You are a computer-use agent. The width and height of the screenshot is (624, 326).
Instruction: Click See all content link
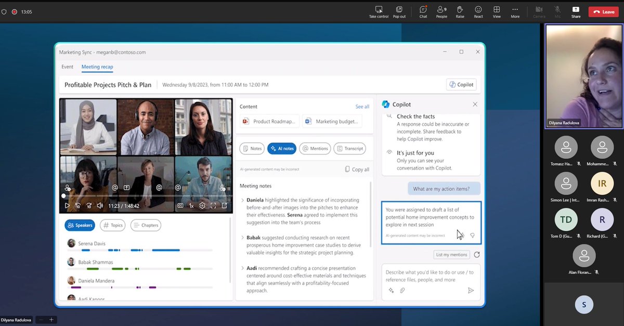[362, 107]
